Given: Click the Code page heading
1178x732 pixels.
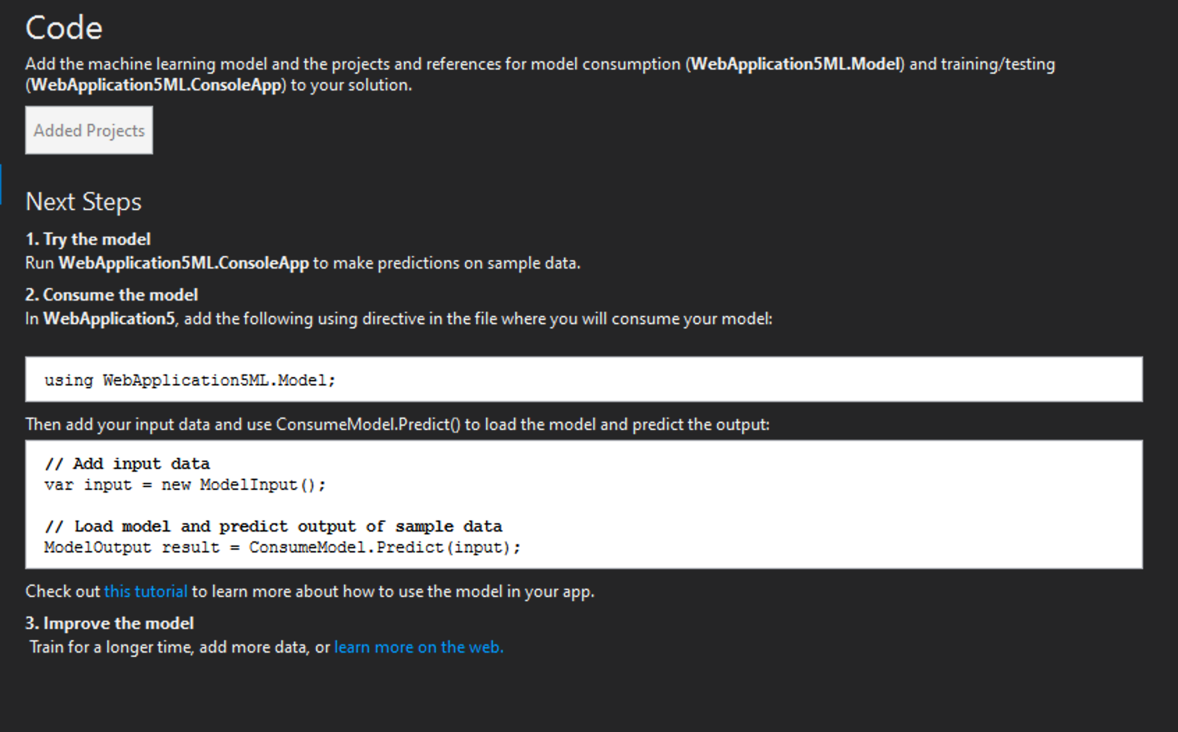Looking at the screenshot, I should 63,28.
